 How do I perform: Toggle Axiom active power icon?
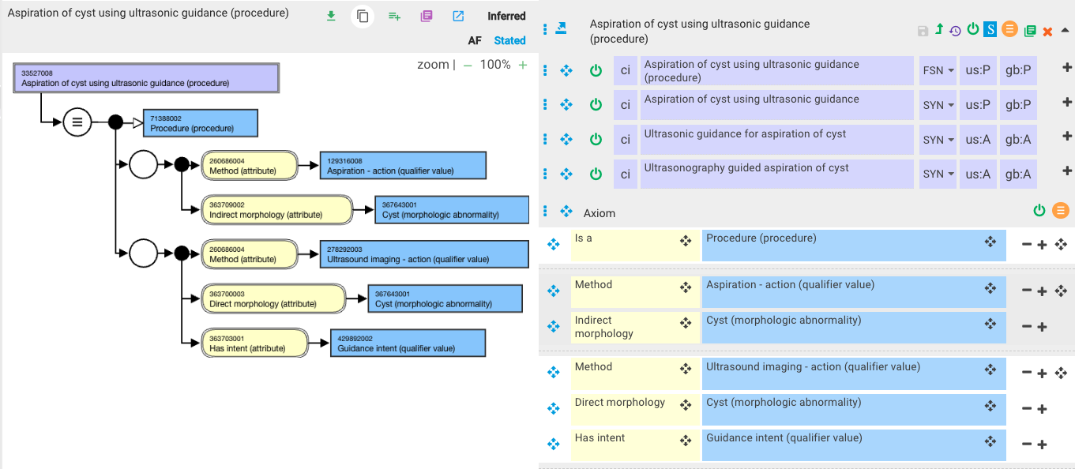pyautogui.click(x=1039, y=210)
